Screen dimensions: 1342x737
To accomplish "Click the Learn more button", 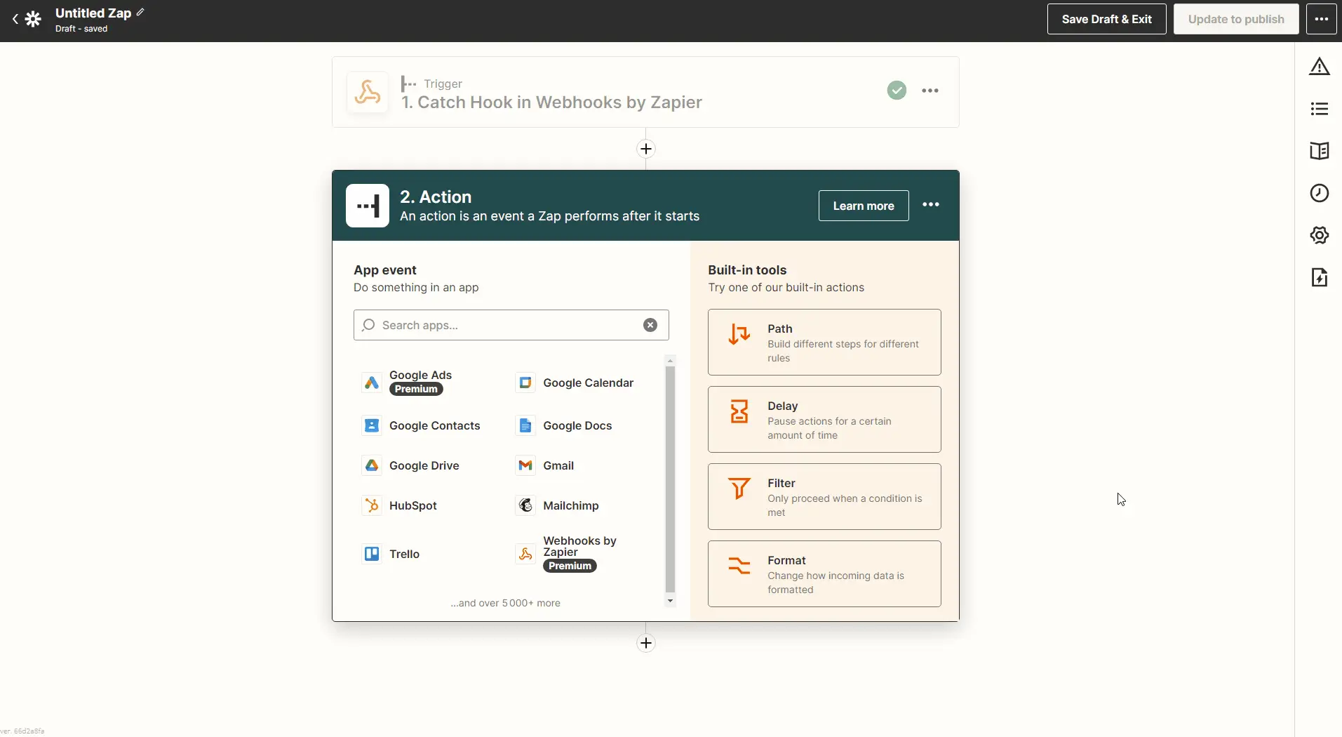I will [x=864, y=206].
